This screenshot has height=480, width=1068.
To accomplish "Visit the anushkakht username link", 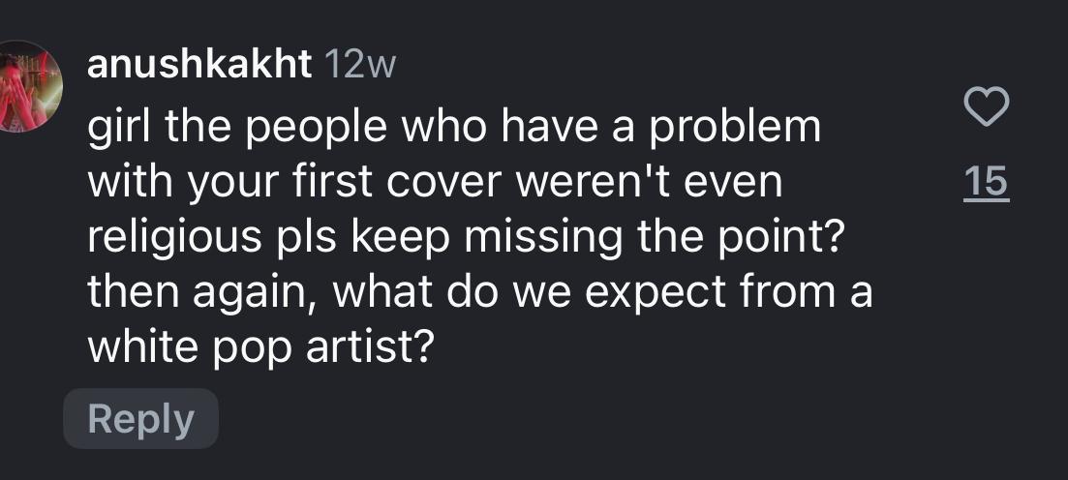I will click(x=199, y=65).
